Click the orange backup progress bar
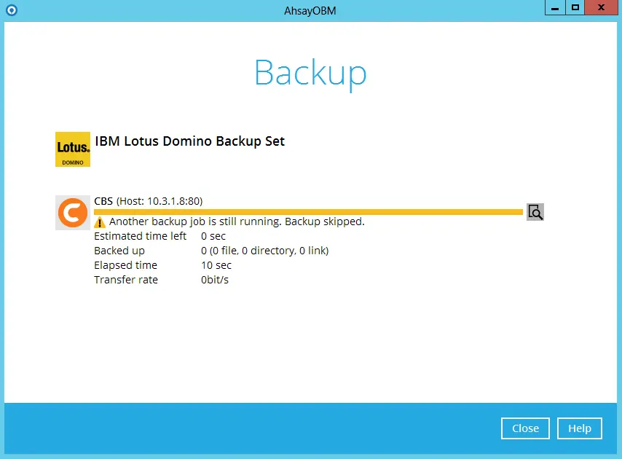Screen dimensions: 622x459 point(306,211)
